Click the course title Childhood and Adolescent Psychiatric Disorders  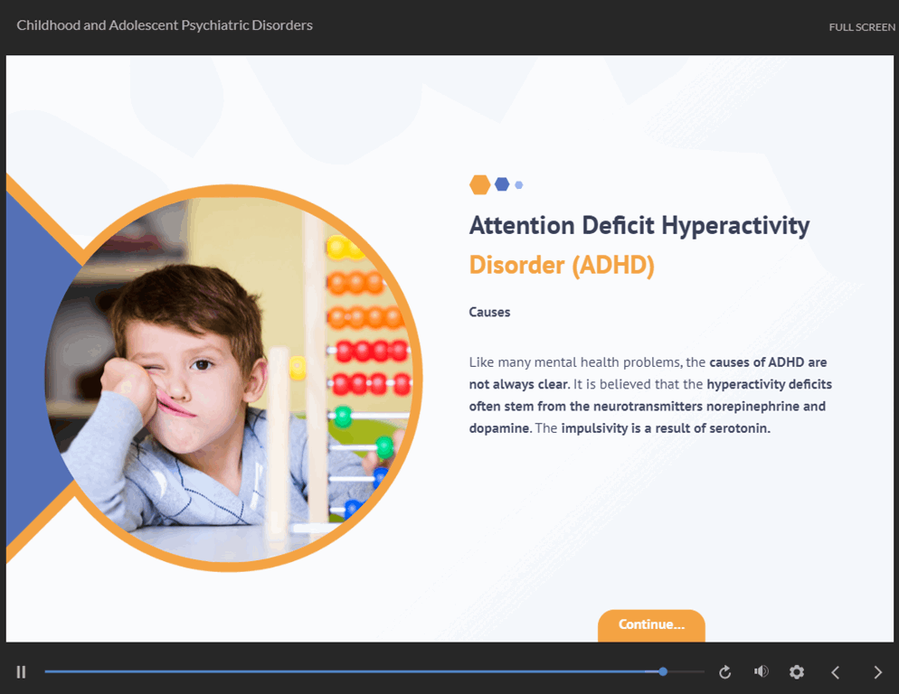(x=165, y=25)
